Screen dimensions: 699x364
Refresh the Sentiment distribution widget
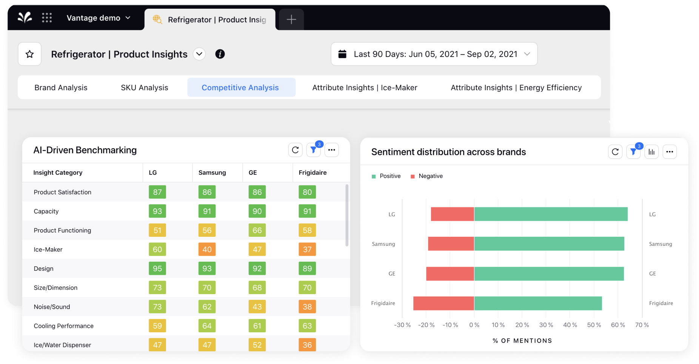615,152
